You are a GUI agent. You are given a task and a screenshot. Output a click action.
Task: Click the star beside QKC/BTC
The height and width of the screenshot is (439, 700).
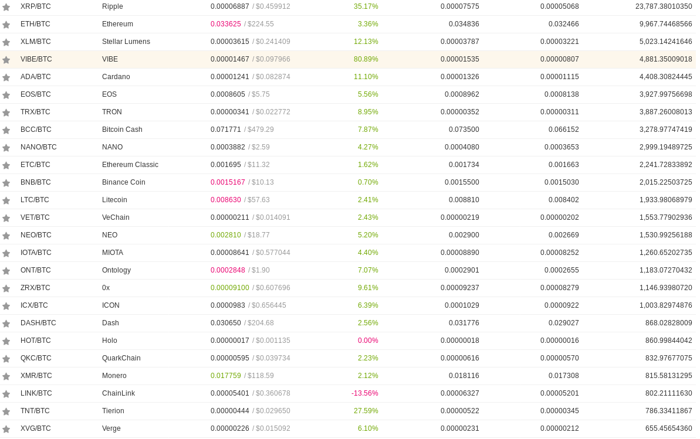(6, 359)
